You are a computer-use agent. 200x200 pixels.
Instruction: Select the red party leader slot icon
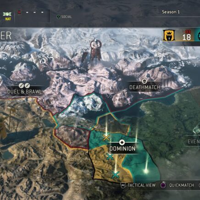click(x=19, y=12)
